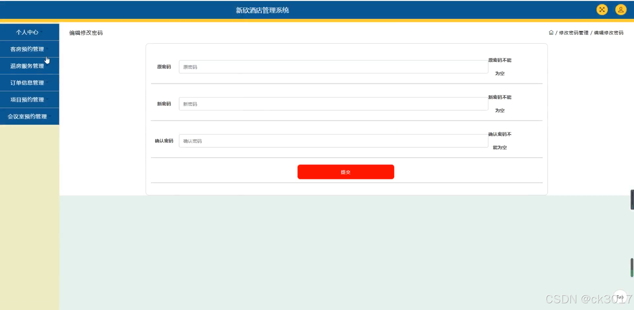Select 项目预约管理 menu item
The width and height of the screenshot is (634, 310).
30,100
